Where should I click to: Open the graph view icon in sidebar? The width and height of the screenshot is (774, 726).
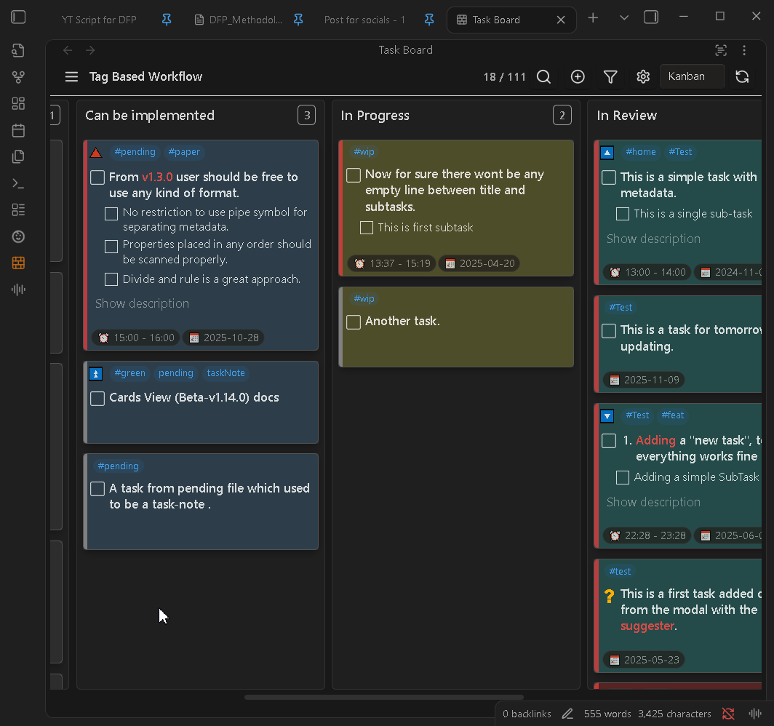[19, 77]
